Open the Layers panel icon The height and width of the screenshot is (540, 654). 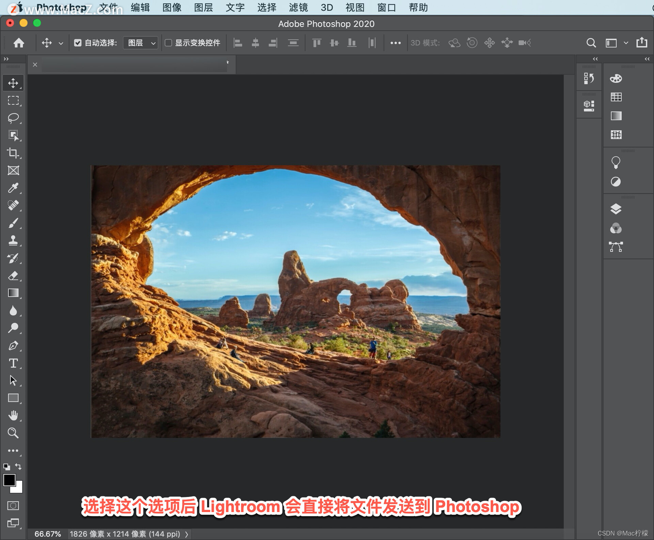pos(616,209)
